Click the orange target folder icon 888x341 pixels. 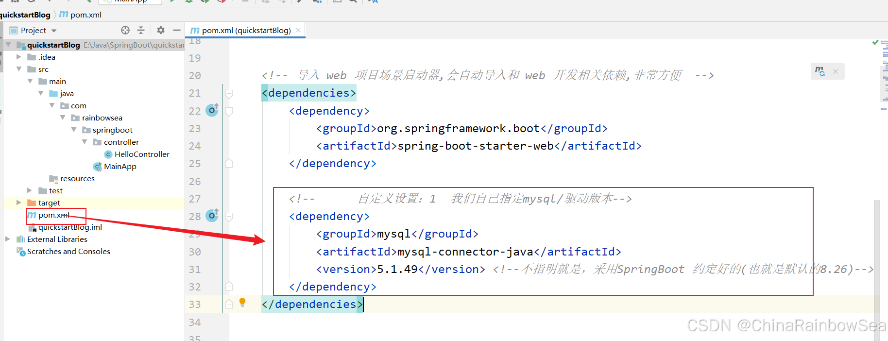[x=32, y=203]
